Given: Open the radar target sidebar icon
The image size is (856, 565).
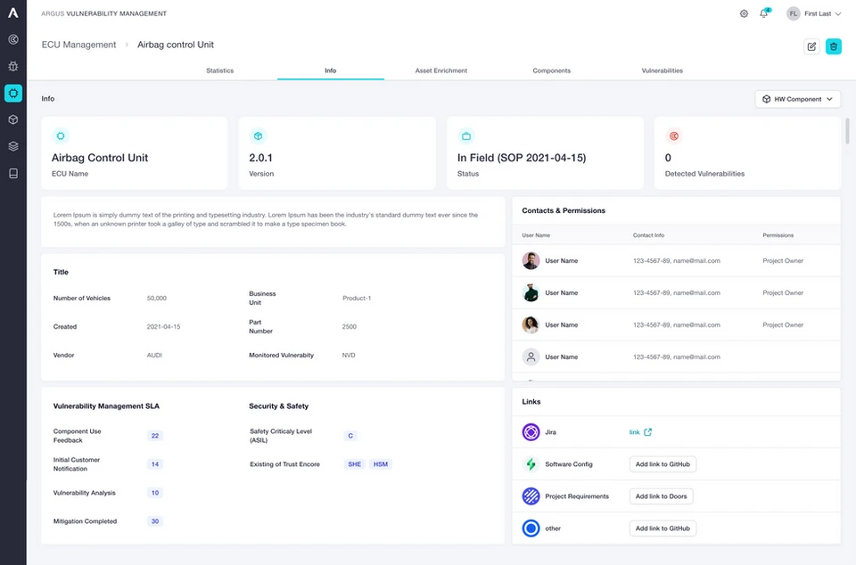Looking at the screenshot, I should tap(13, 39).
